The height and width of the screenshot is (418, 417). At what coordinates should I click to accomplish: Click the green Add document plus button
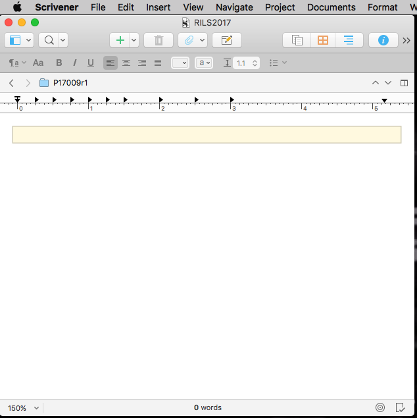[120, 40]
